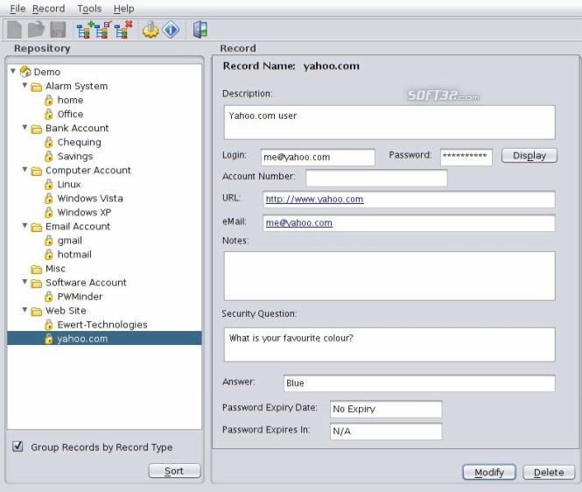Collapse the Demo root node
Viewport: 582px width, 492px height.
(13, 71)
